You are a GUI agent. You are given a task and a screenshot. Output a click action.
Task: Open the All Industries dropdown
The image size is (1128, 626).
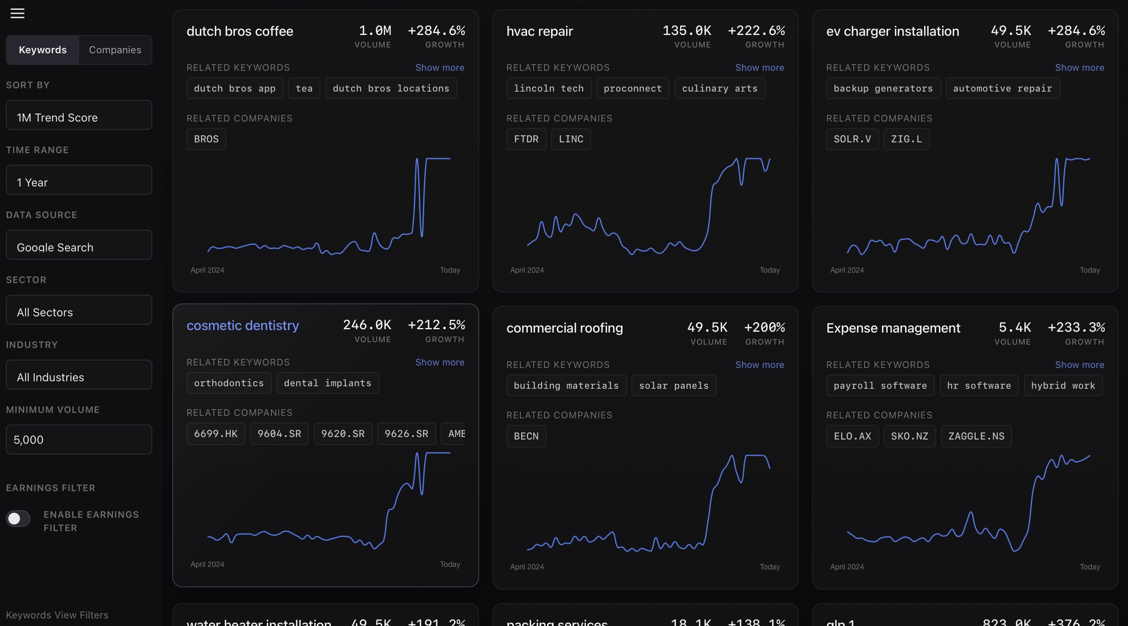click(79, 375)
